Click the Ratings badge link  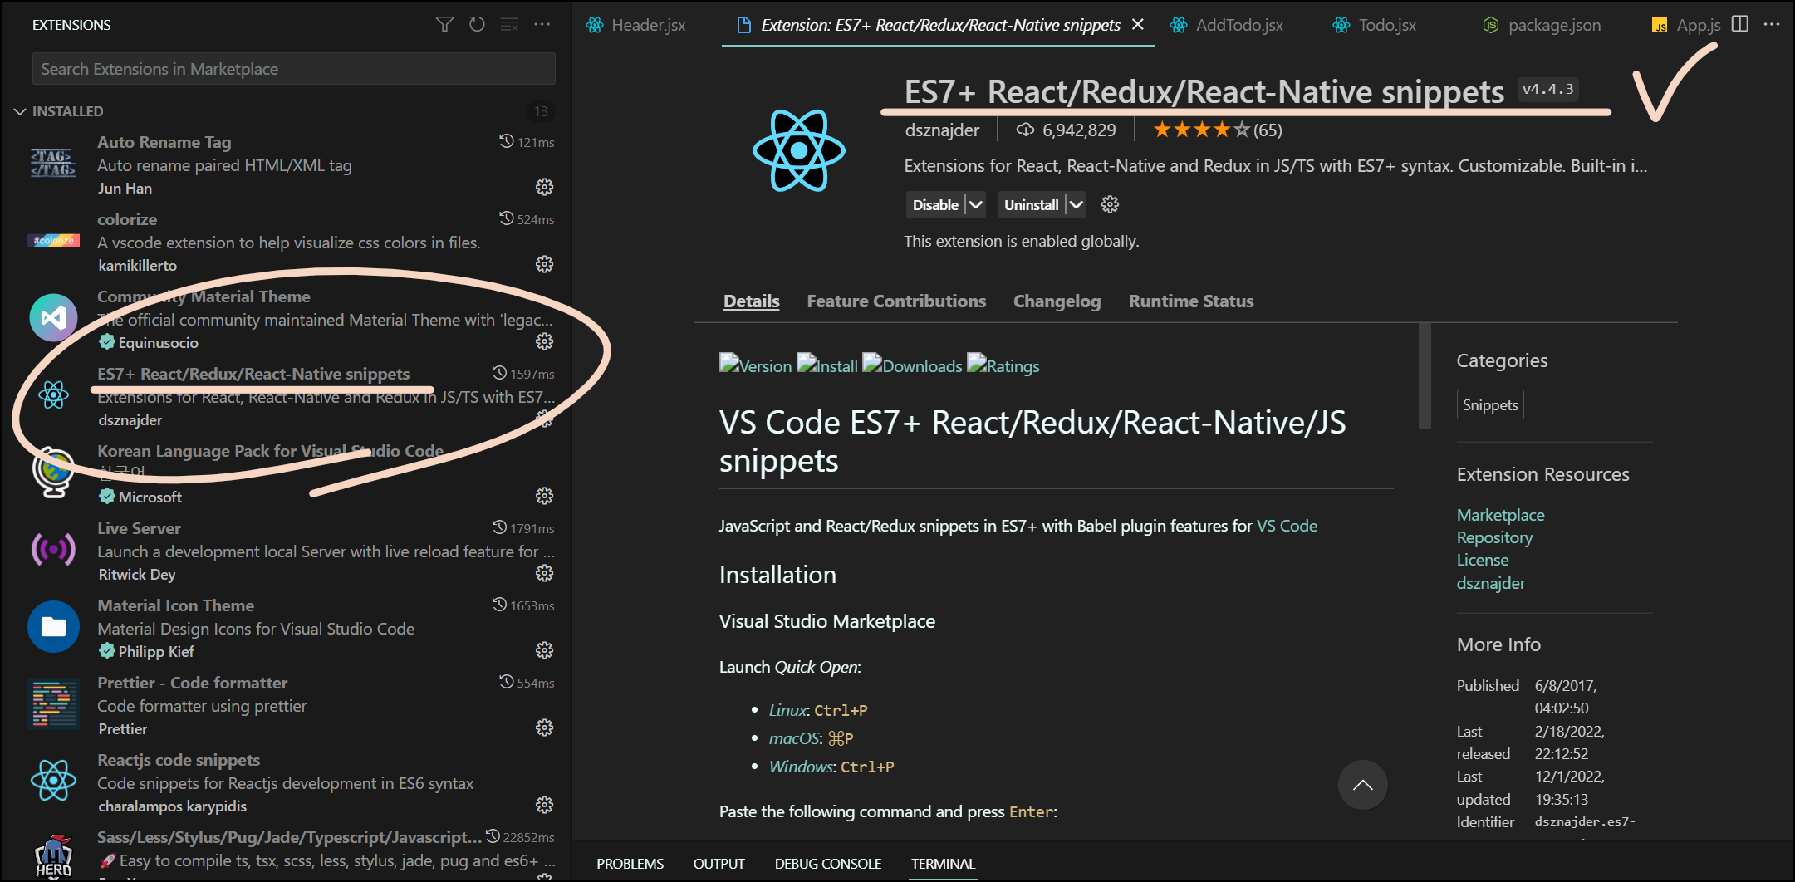click(x=1003, y=365)
